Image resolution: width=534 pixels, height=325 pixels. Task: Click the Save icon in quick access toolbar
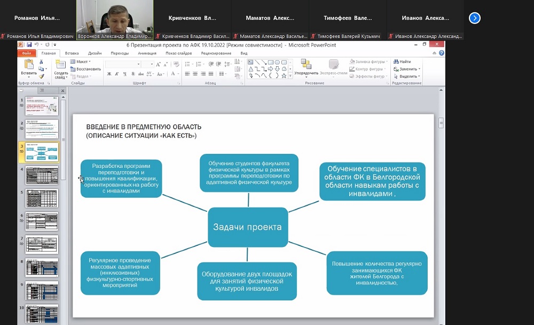pos(29,45)
